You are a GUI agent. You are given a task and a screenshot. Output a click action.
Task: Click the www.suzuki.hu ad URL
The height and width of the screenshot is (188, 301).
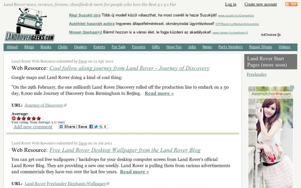point(236,15)
